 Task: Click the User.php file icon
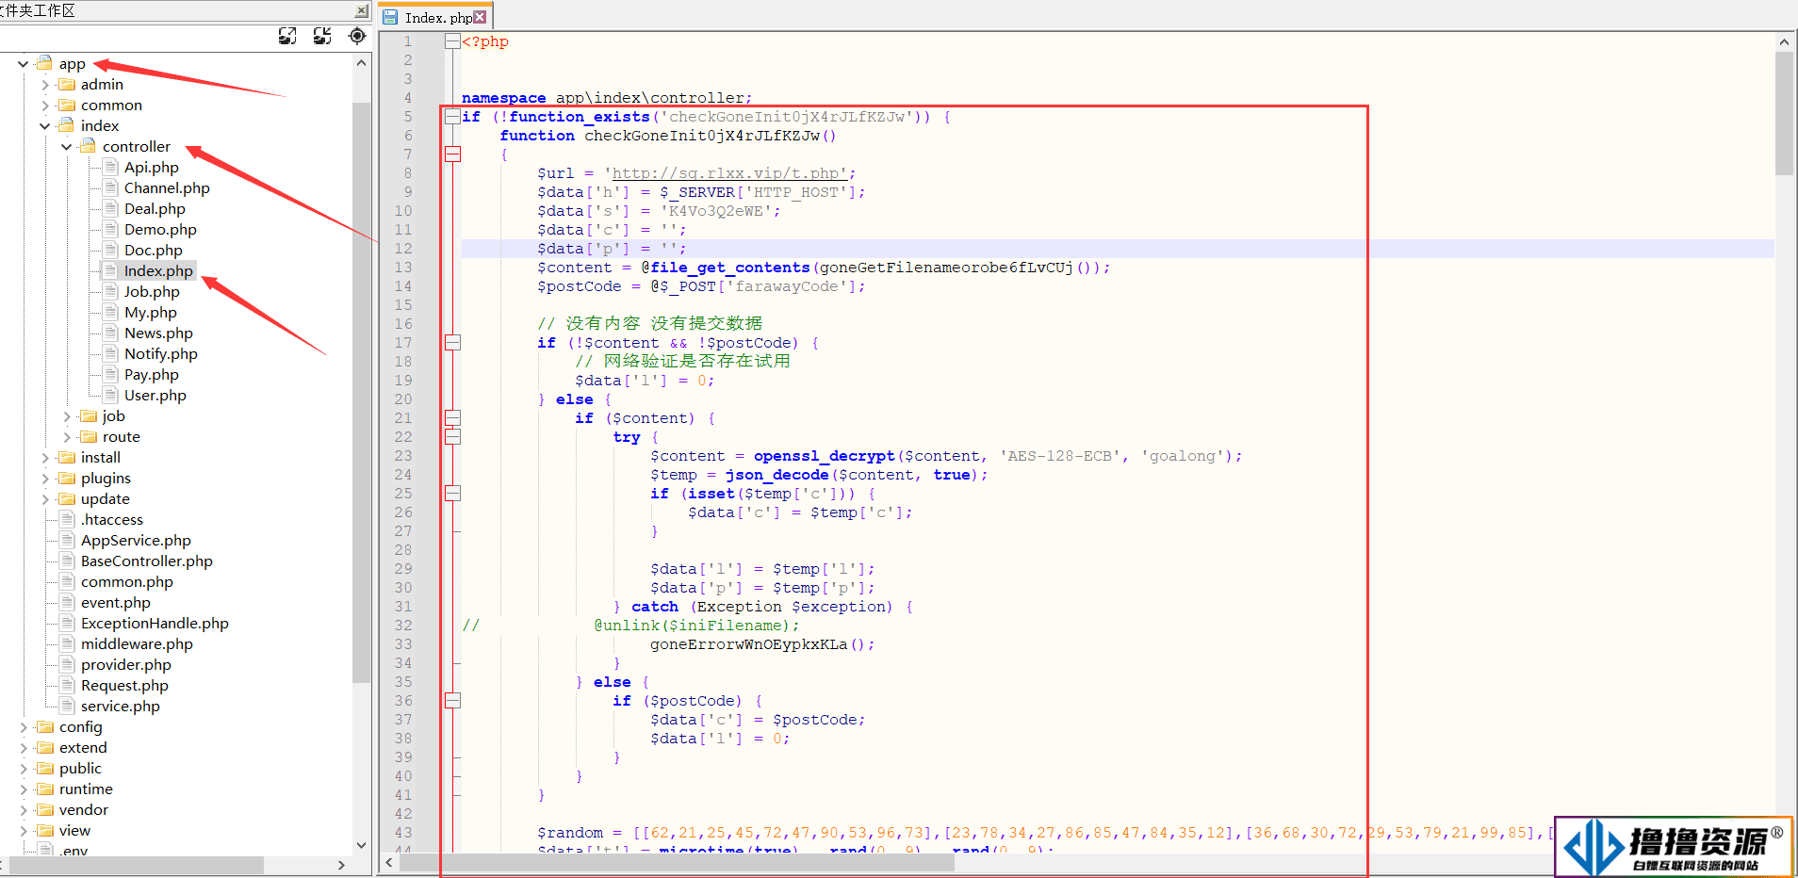tap(110, 395)
